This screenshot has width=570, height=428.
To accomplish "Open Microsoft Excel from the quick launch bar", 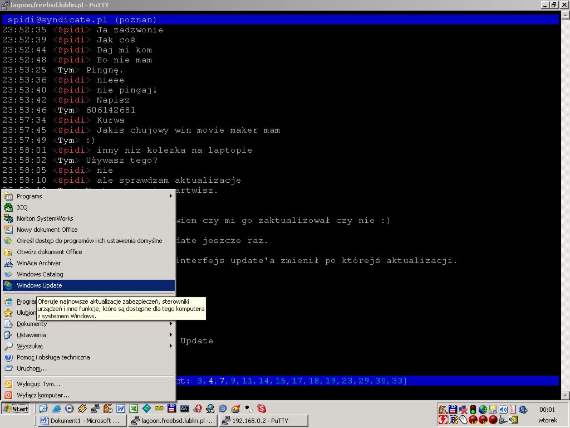I will click(134, 408).
